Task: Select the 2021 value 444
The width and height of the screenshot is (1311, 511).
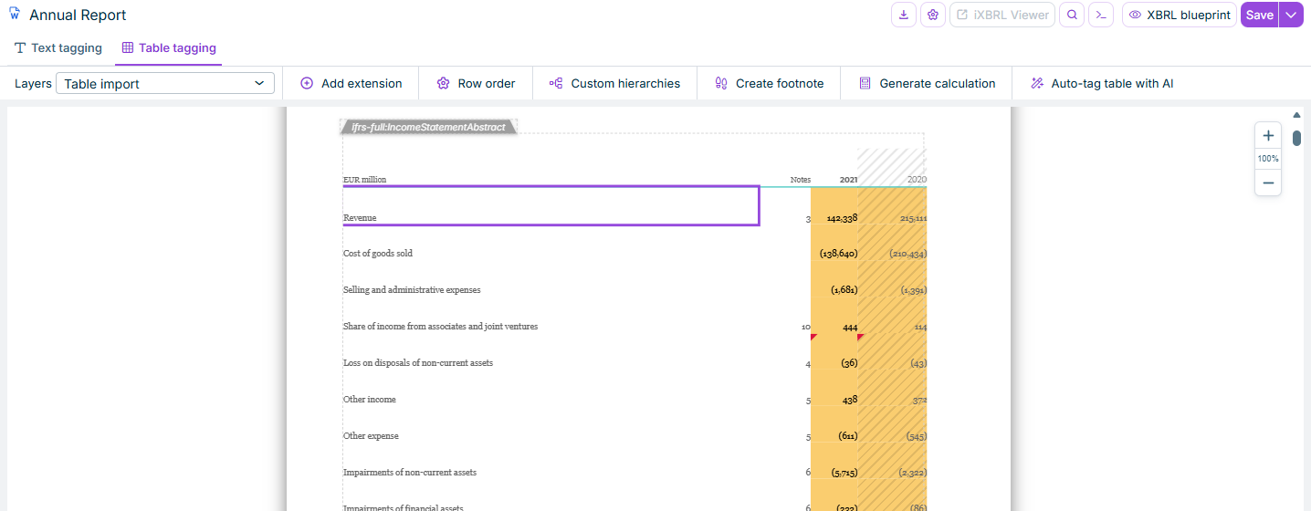Action: 850,326
